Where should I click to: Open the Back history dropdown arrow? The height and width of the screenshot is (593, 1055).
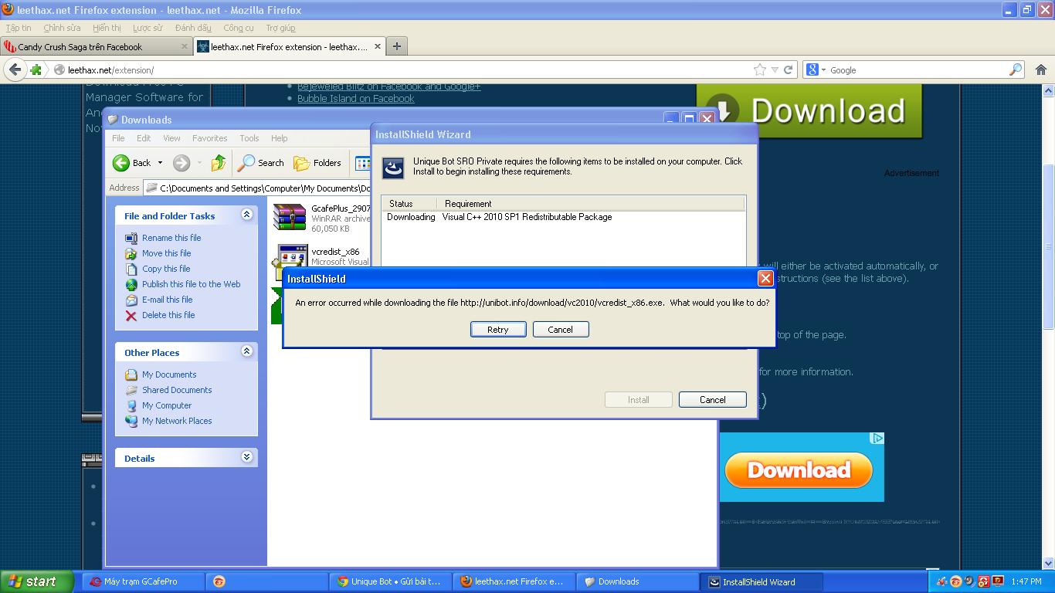pyautogui.click(x=160, y=163)
